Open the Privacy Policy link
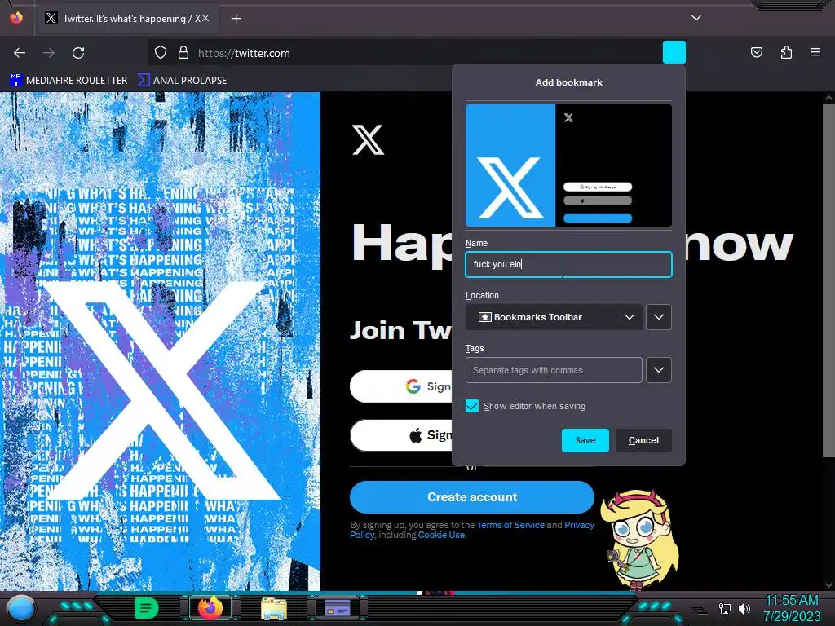835x626 pixels. (580, 526)
